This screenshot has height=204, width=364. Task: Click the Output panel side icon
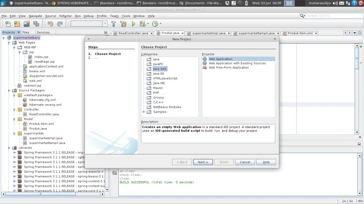[x=115, y=173]
